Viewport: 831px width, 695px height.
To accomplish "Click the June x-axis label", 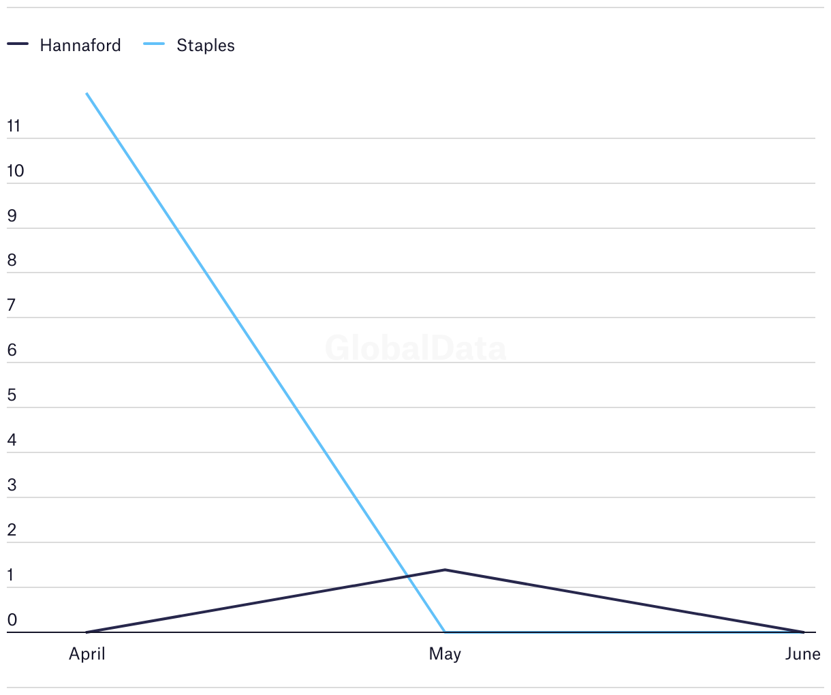I will coord(802,654).
